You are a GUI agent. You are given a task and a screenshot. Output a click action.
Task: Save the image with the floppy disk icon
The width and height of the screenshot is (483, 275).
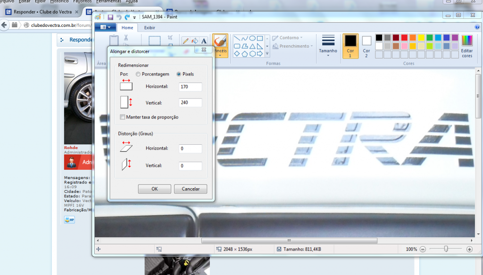tap(110, 17)
